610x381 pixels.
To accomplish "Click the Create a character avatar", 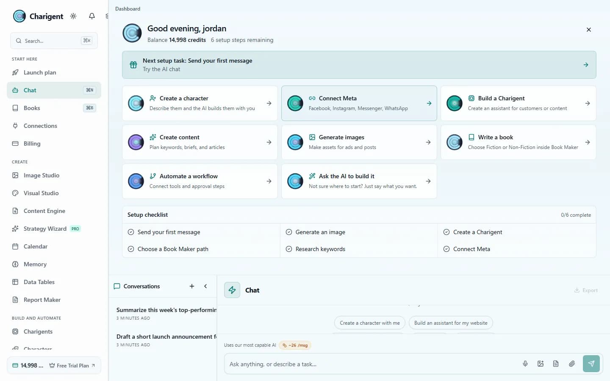I will [x=136, y=103].
